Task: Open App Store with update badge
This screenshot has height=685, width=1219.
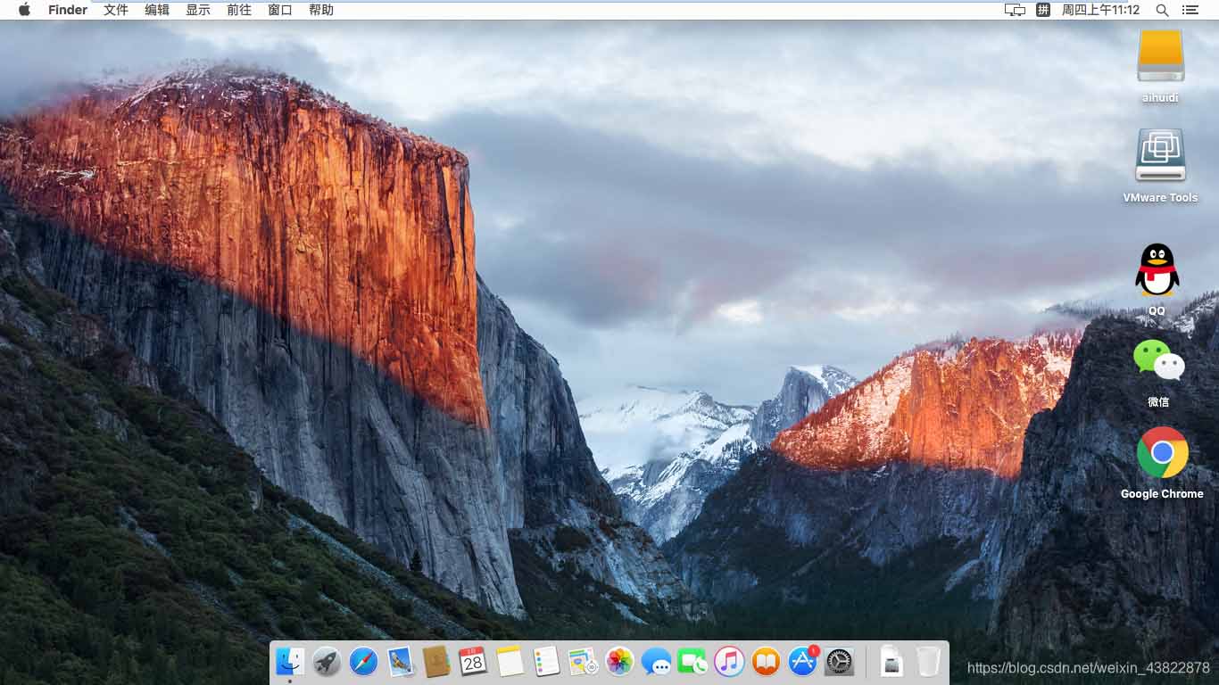Action: click(x=803, y=662)
